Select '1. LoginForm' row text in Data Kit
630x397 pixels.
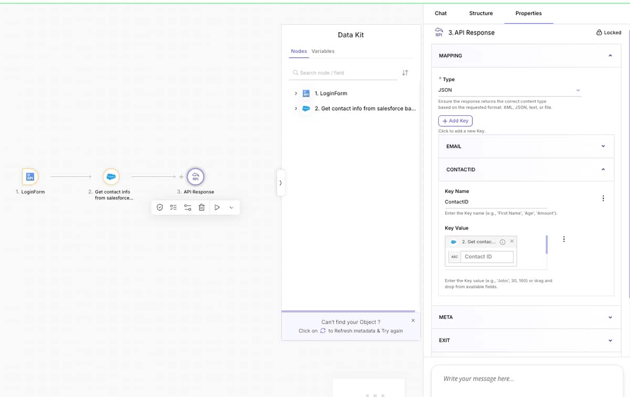pos(331,93)
